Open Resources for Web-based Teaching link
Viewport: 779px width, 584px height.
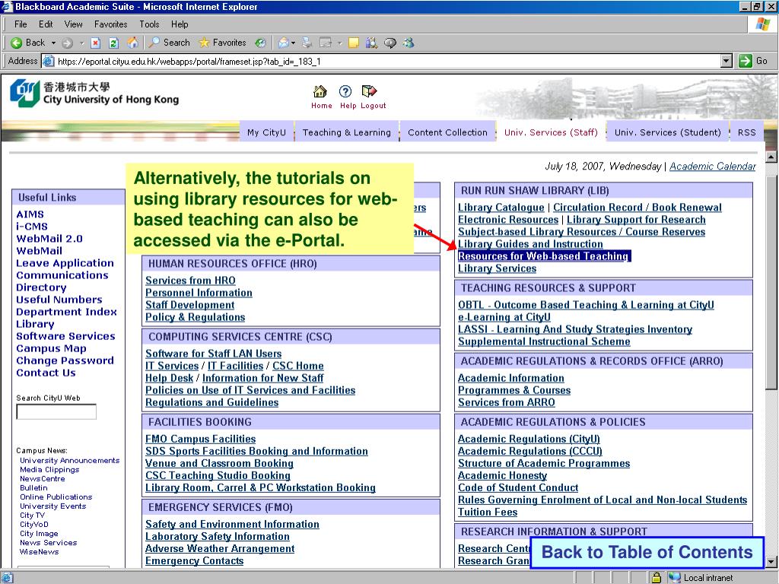pos(544,256)
